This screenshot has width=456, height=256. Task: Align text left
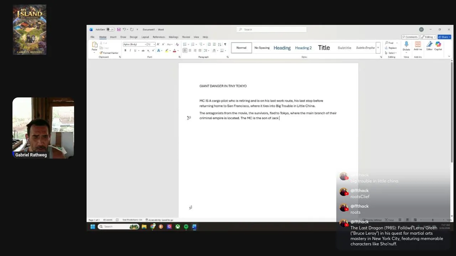[185, 50]
